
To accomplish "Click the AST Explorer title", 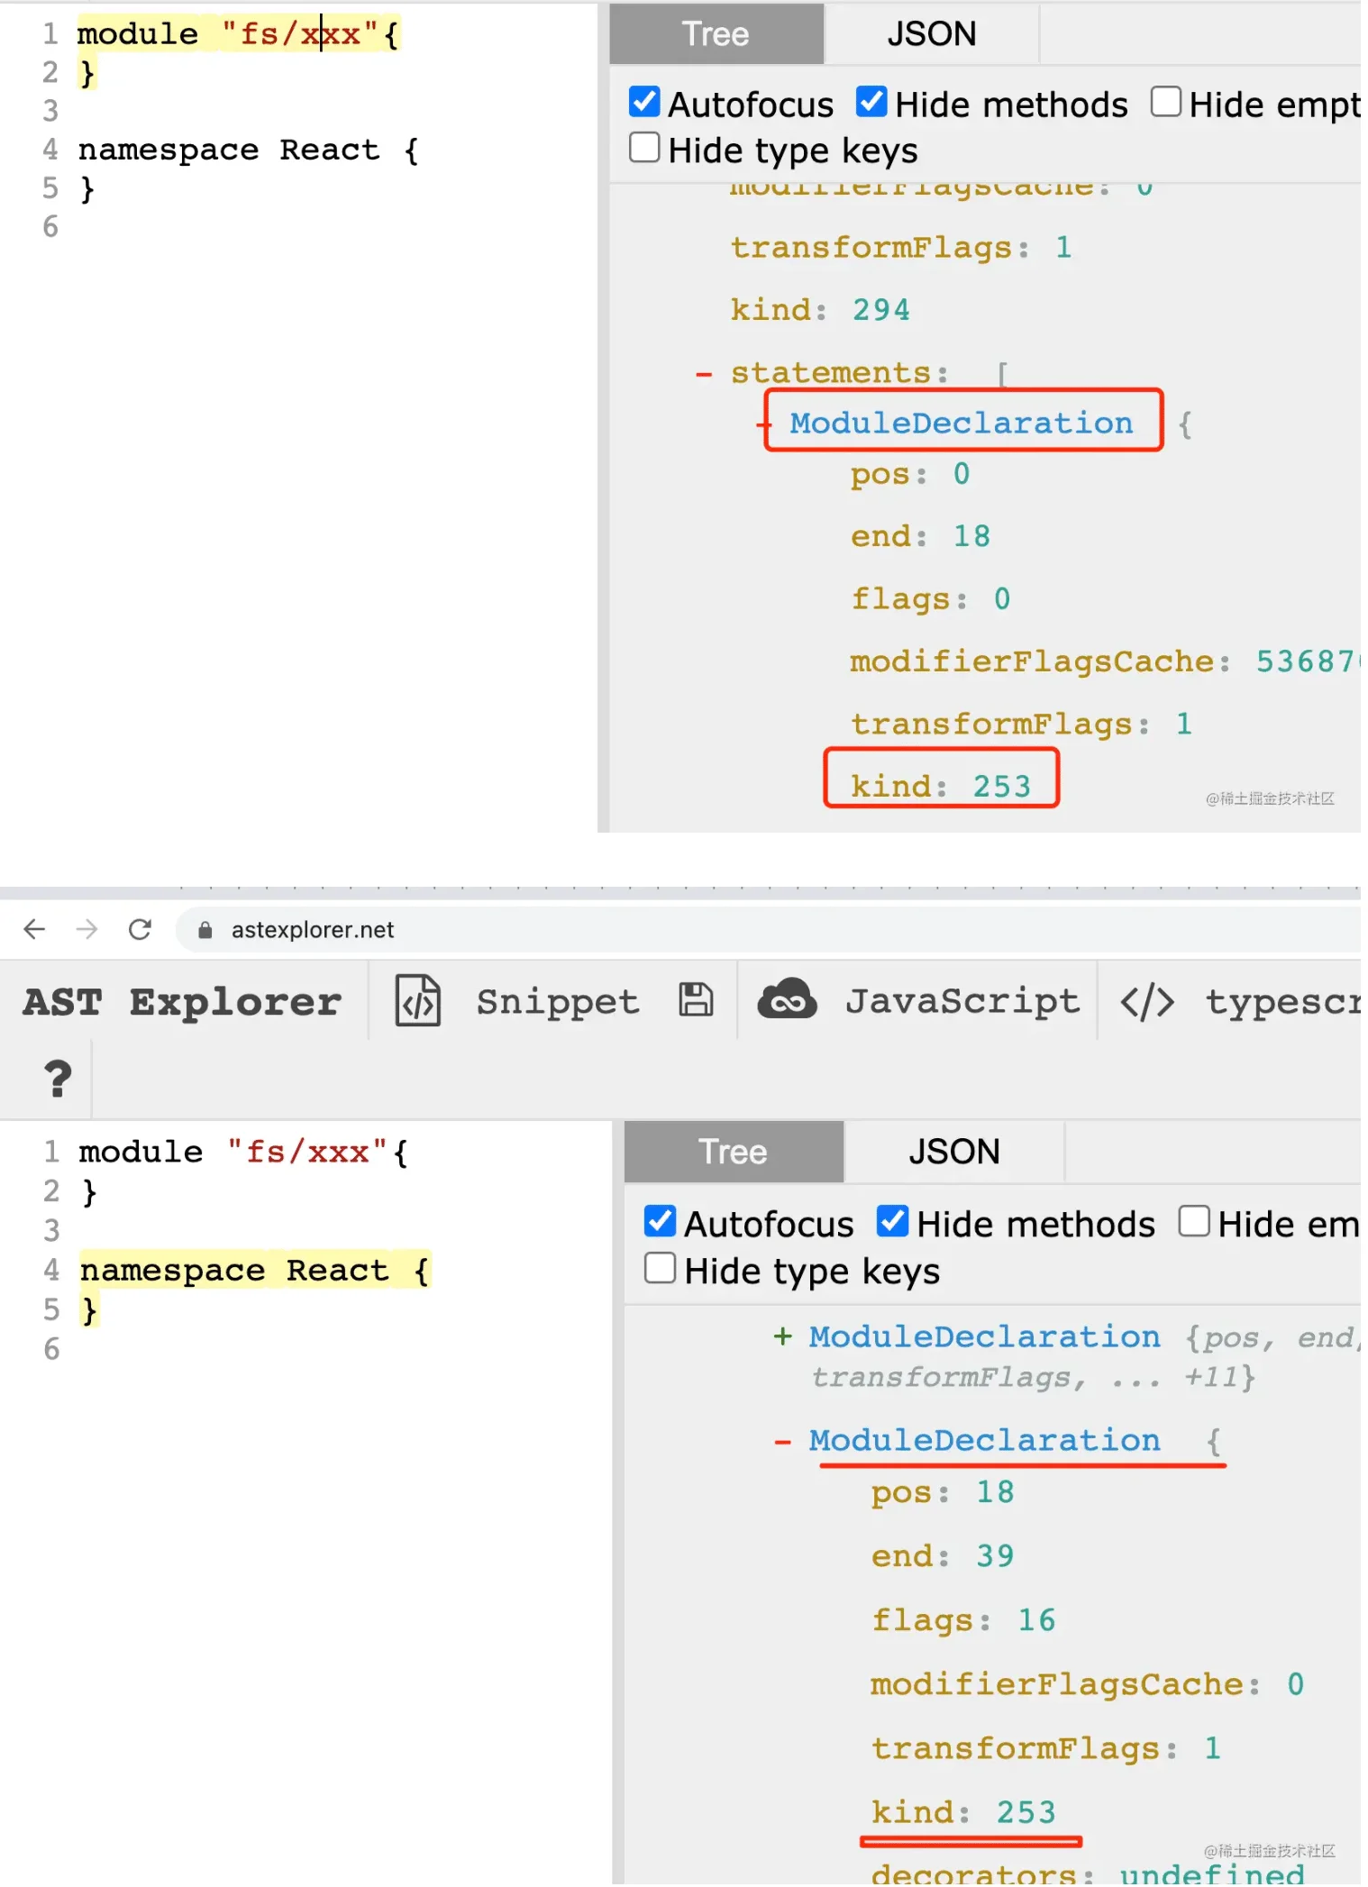I will click(182, 1002).
